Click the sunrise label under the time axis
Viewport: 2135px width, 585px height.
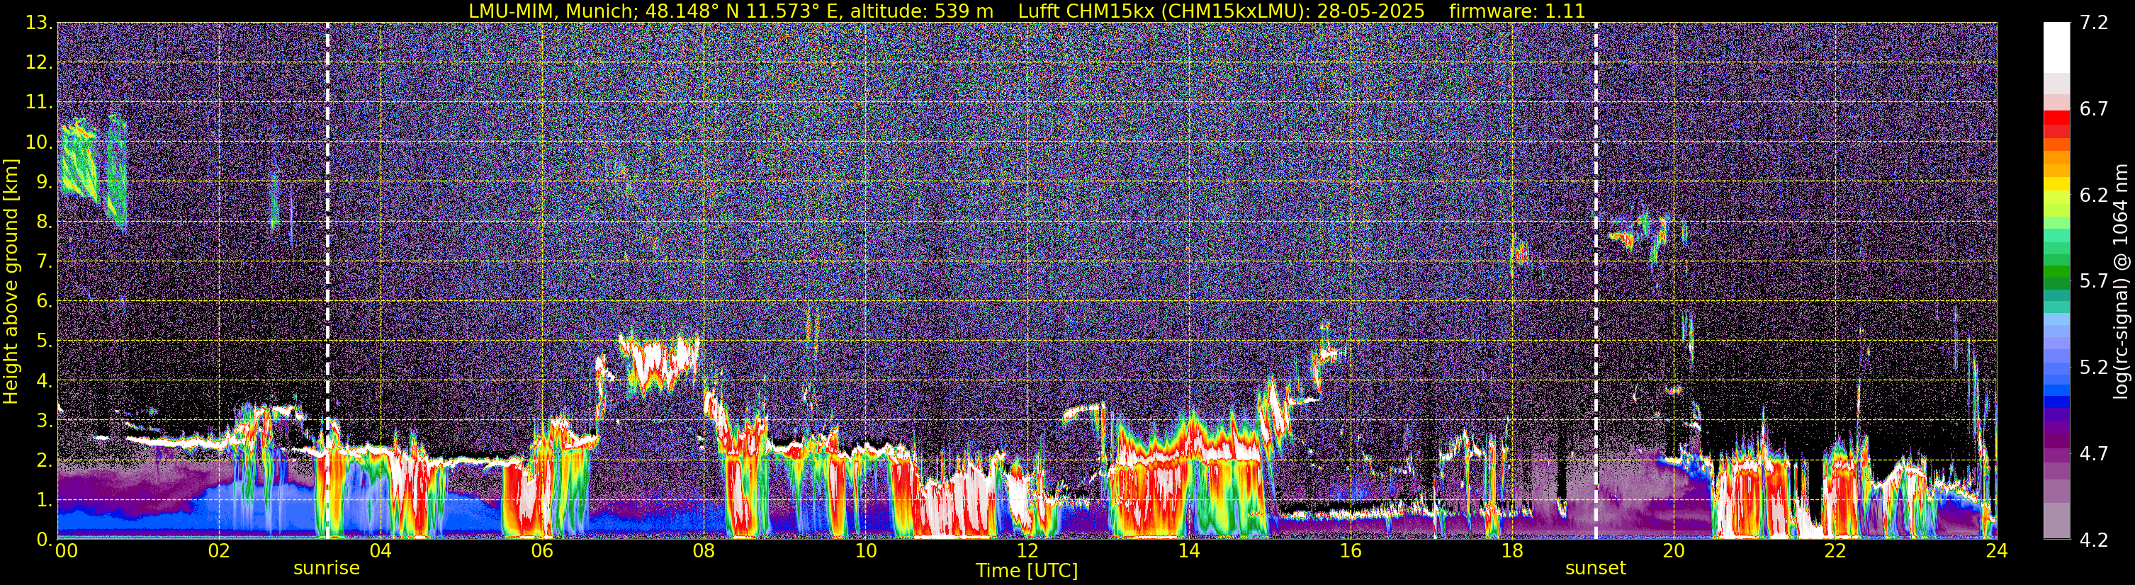pyautogui.click(x=327, y=569)
